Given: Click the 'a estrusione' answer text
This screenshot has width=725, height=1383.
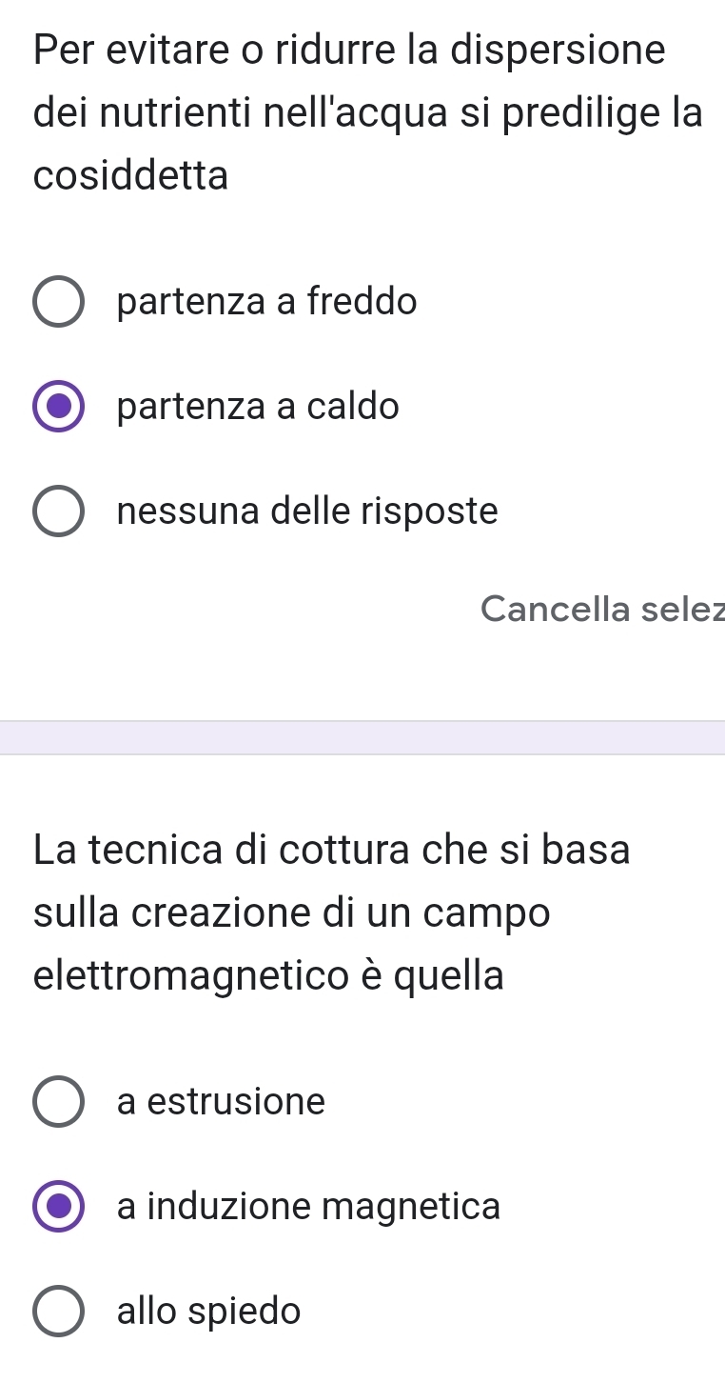Looking at the screenshot, I should click(221, 1103).
